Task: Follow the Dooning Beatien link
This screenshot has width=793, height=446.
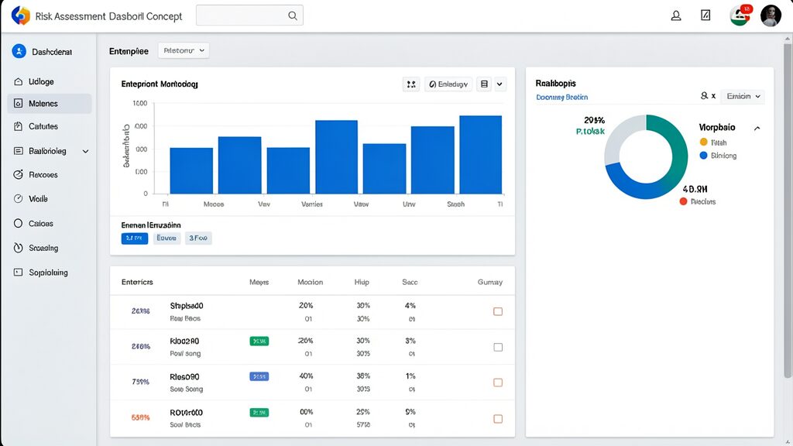Action: [x=562, y=97]
